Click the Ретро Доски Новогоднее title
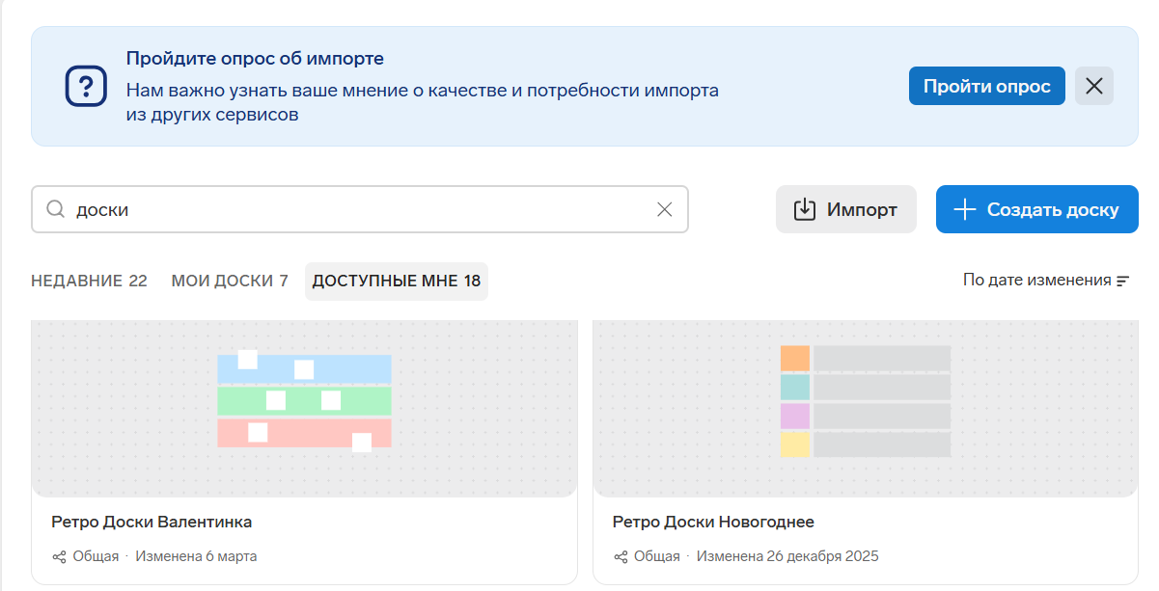The image size is (1159, 591). [x=713, y=522]
